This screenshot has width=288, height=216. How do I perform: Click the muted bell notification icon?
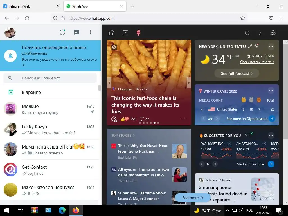pyautogui.click(x=10, y=56)
